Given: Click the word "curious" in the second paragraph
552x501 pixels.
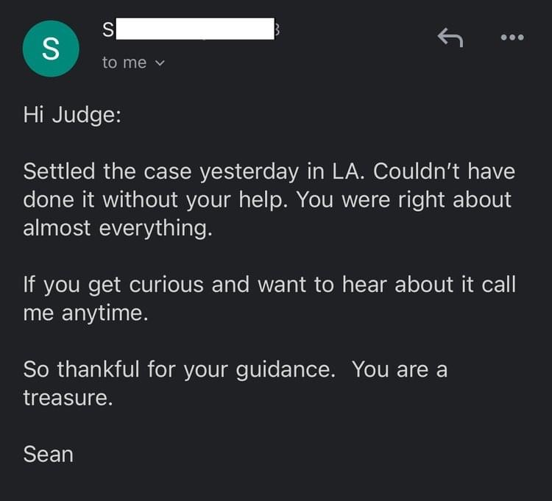Looking at the screenshot, I should (166, 284).
